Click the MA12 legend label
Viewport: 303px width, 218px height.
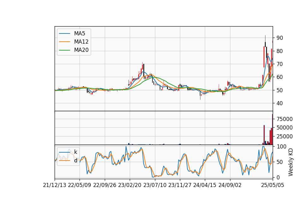81,42
